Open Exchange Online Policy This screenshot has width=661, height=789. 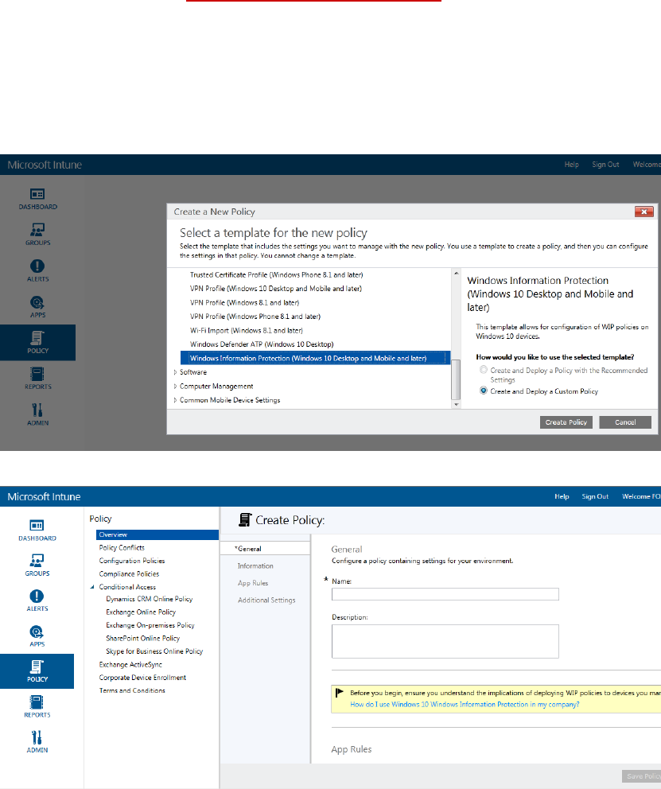[141, 612]
